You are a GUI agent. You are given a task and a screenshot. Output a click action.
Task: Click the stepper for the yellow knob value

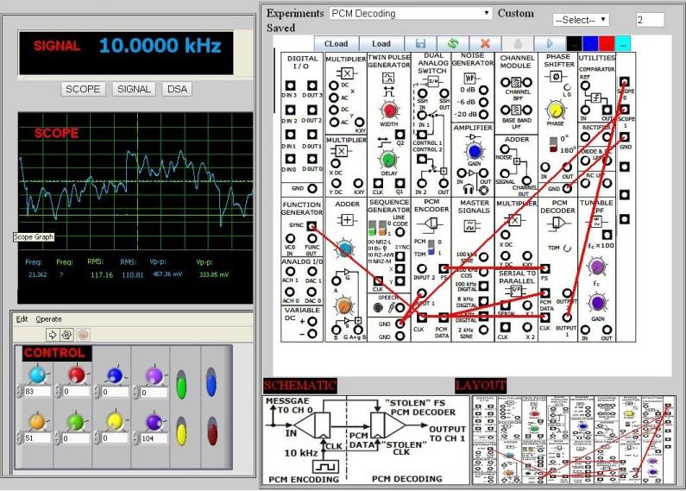(x=98, y=438)
